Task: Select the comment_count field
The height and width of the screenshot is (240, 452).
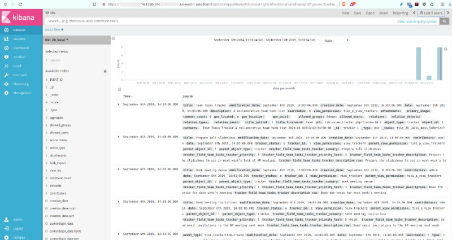Action: [x=60, y=178]
